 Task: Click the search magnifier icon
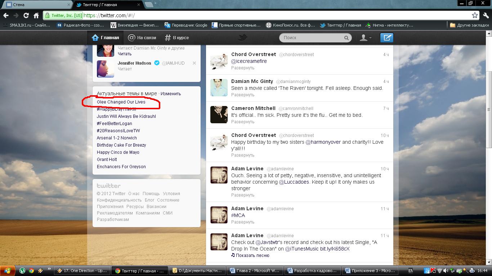pyautogui.click(x=346, y=38)
